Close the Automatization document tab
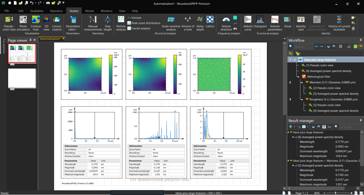 63,39
